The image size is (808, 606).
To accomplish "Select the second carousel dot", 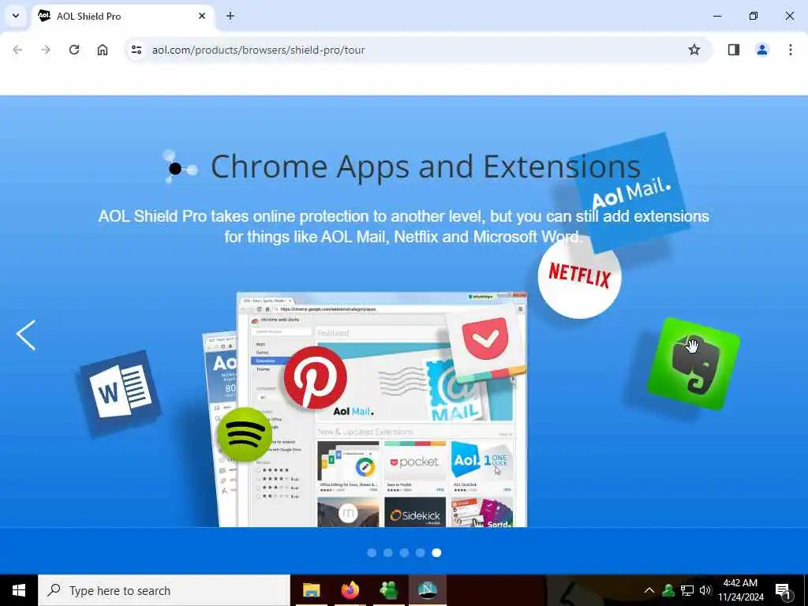I will 388,553.
